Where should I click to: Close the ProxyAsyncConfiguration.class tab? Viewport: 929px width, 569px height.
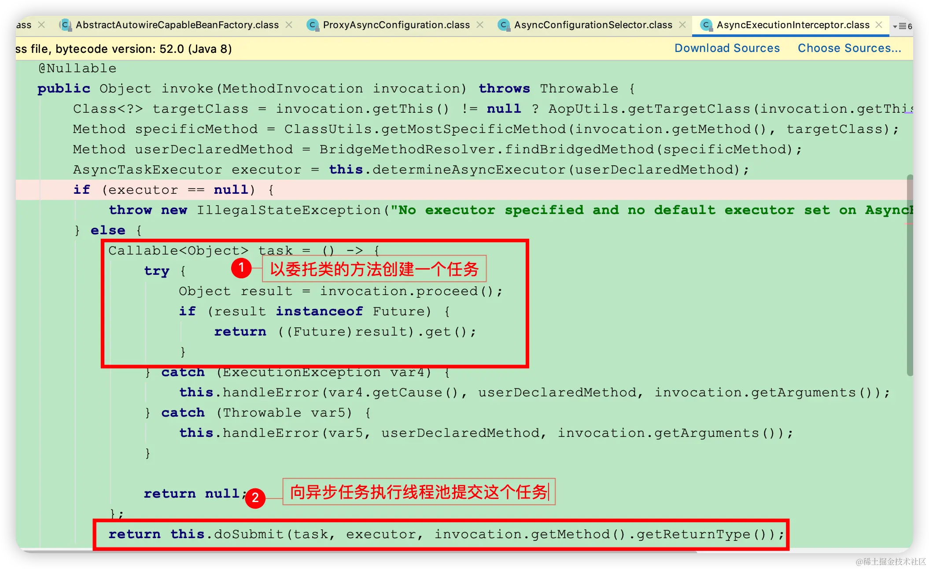(480, 25)
